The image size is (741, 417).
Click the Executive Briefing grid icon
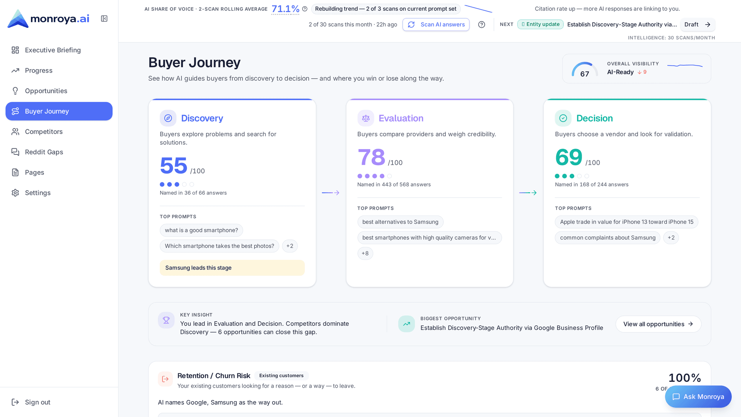click(15, 50)
